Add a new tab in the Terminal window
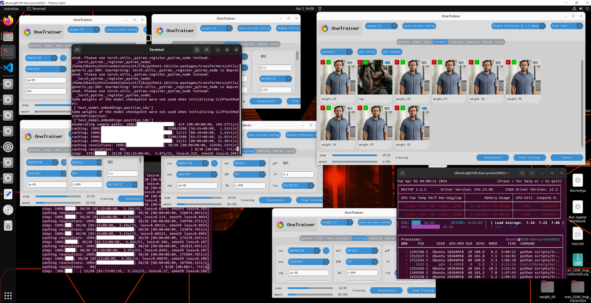 pos(78,49)
